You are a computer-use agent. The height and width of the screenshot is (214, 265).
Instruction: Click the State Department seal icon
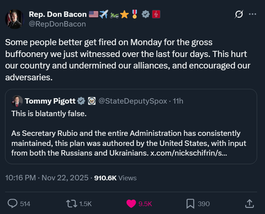[x=91, y=101]
